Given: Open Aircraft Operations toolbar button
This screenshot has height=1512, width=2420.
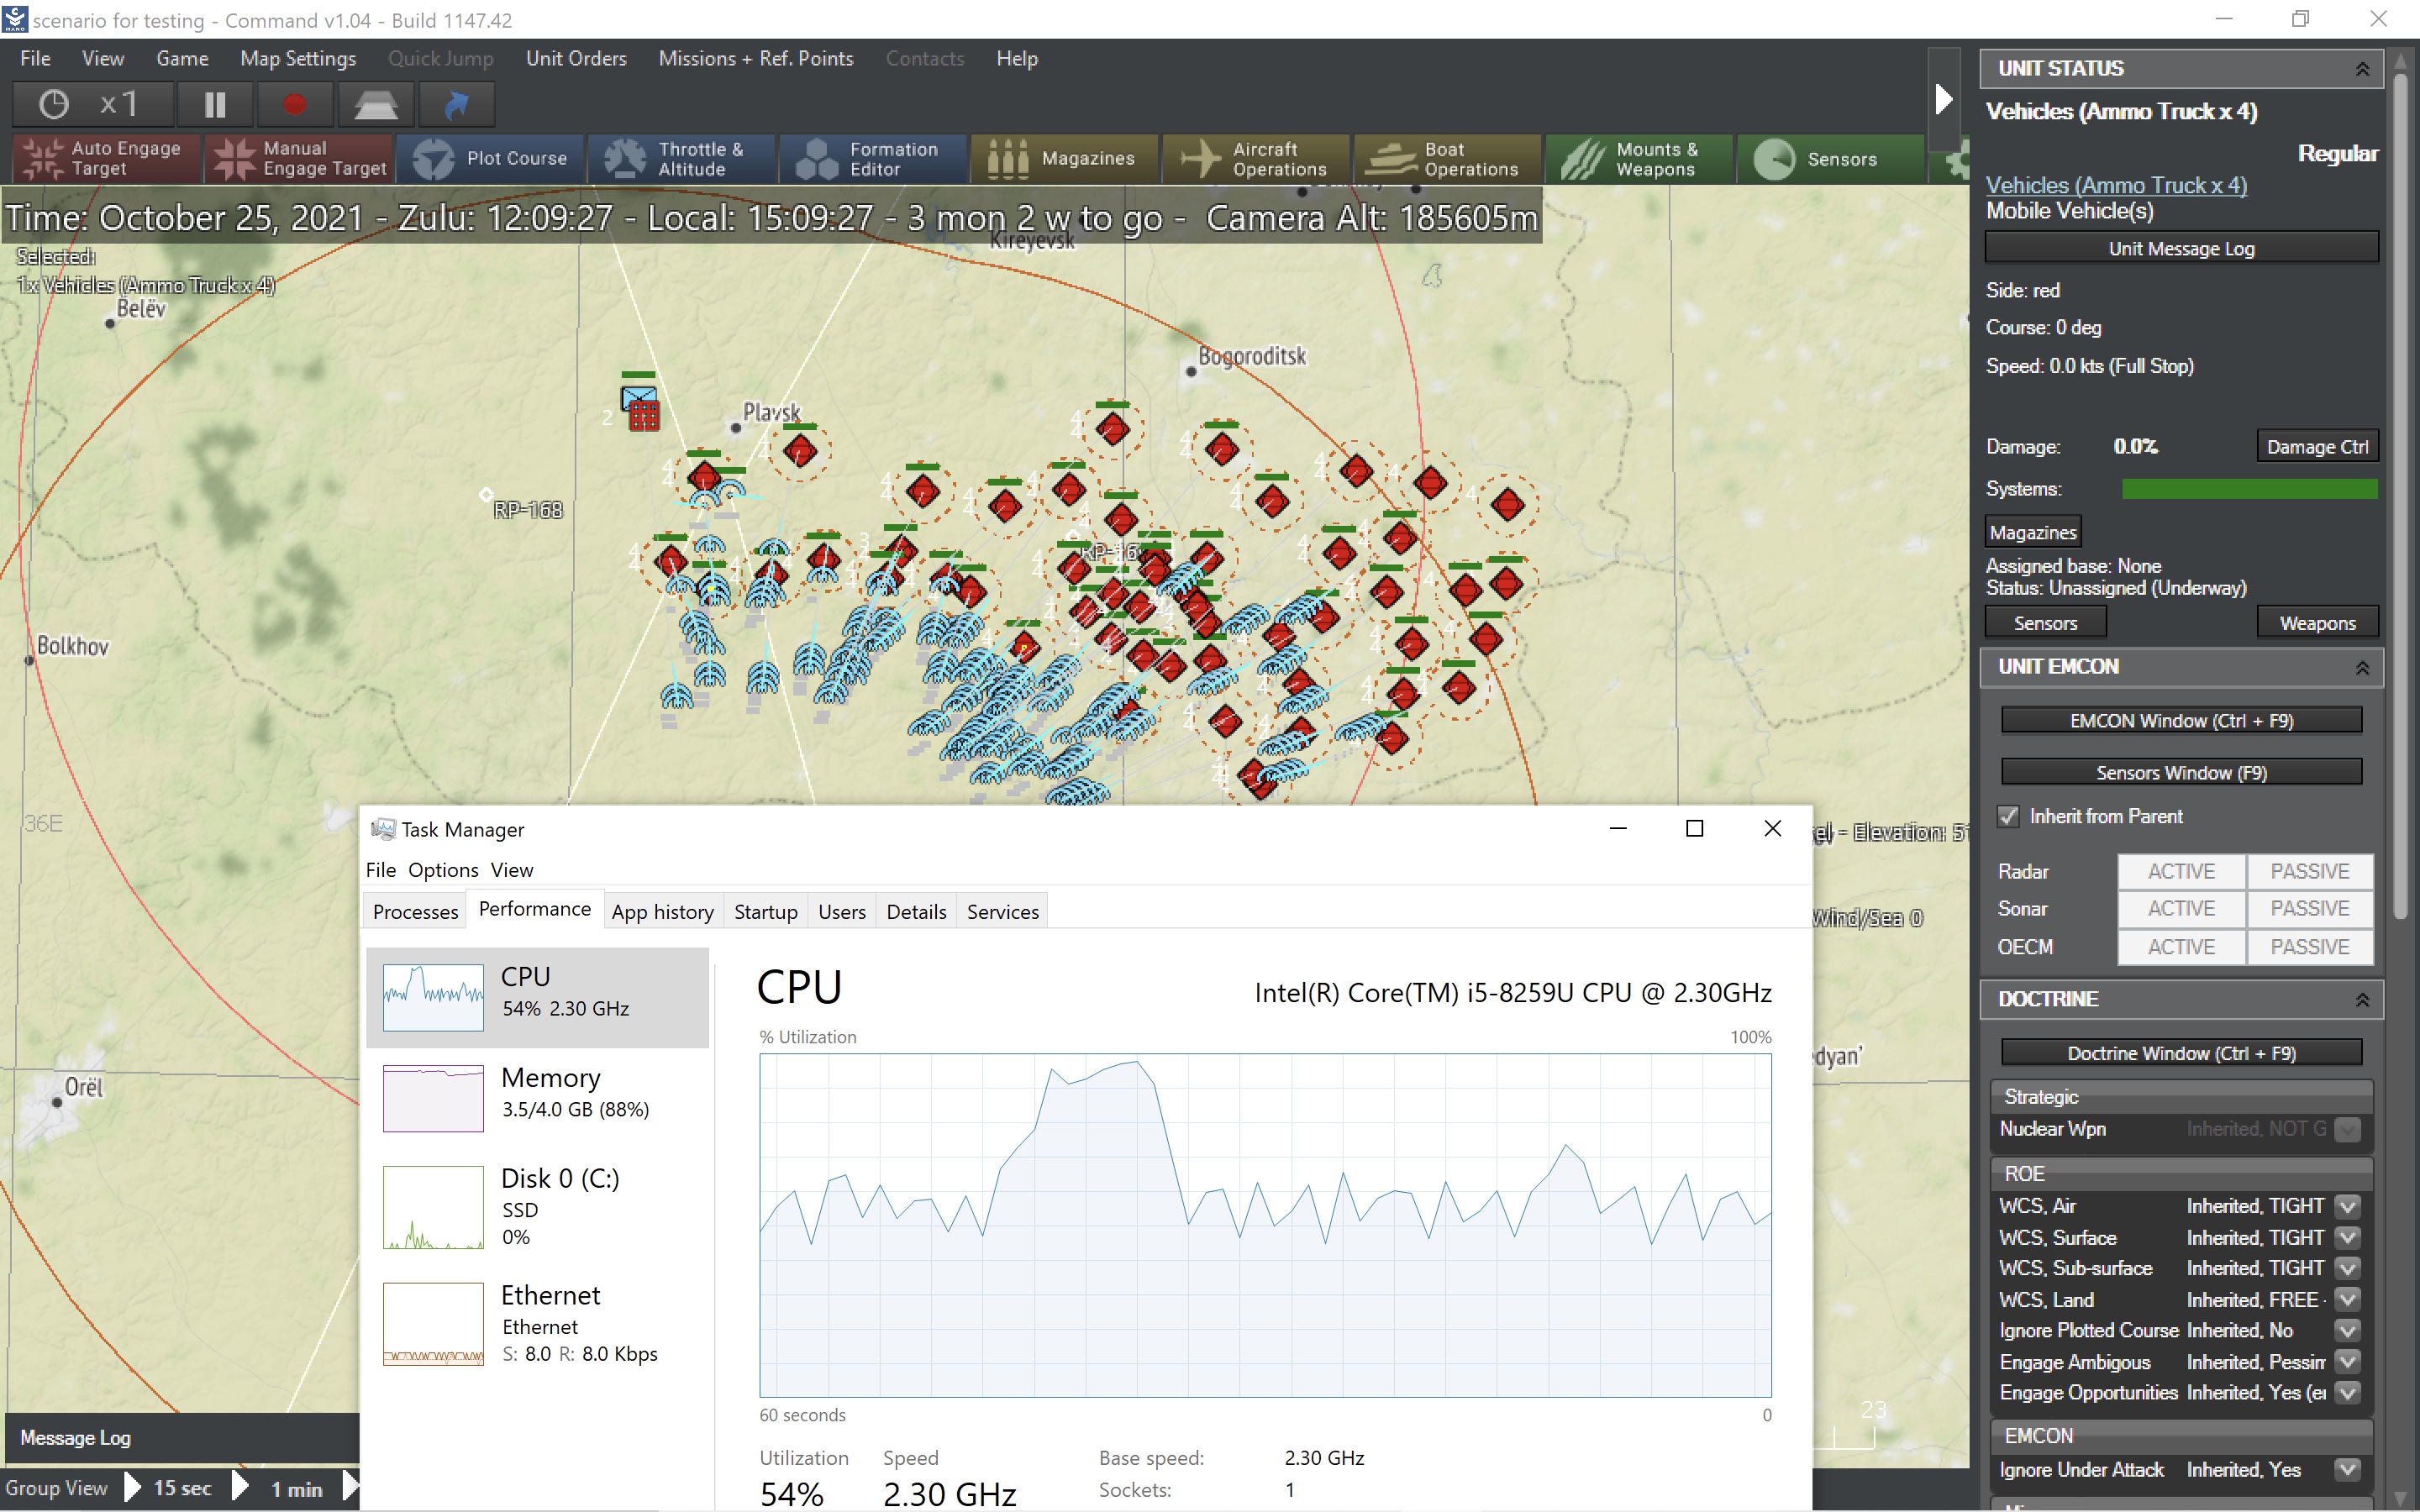Looking at the screenshot, I should click(x=1255, y=159).
